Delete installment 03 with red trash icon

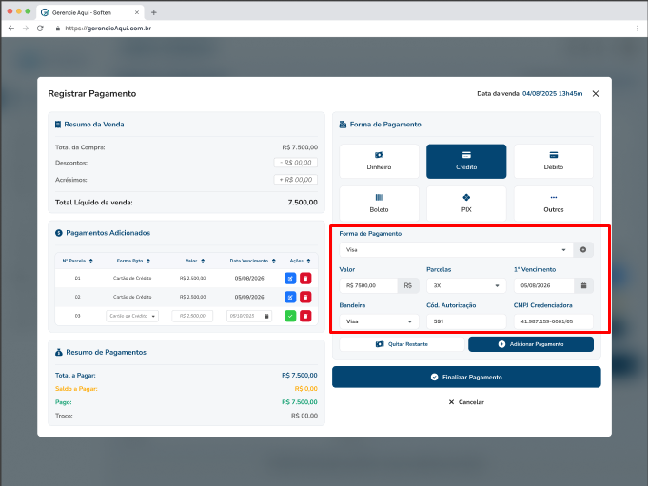click(305, 316)
